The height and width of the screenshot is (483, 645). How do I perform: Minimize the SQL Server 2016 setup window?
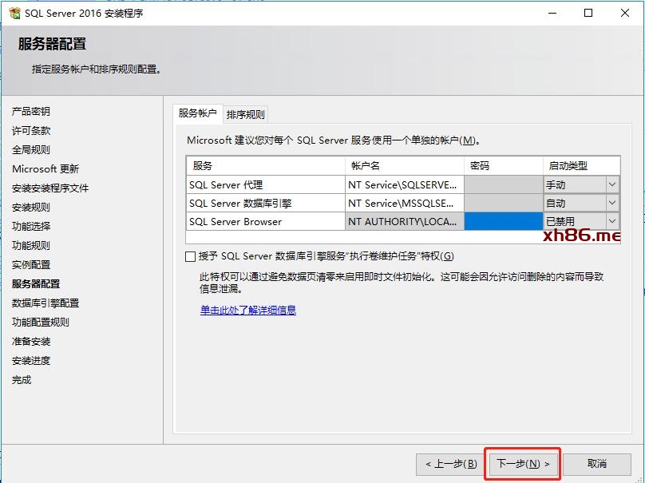click(552, 13)
